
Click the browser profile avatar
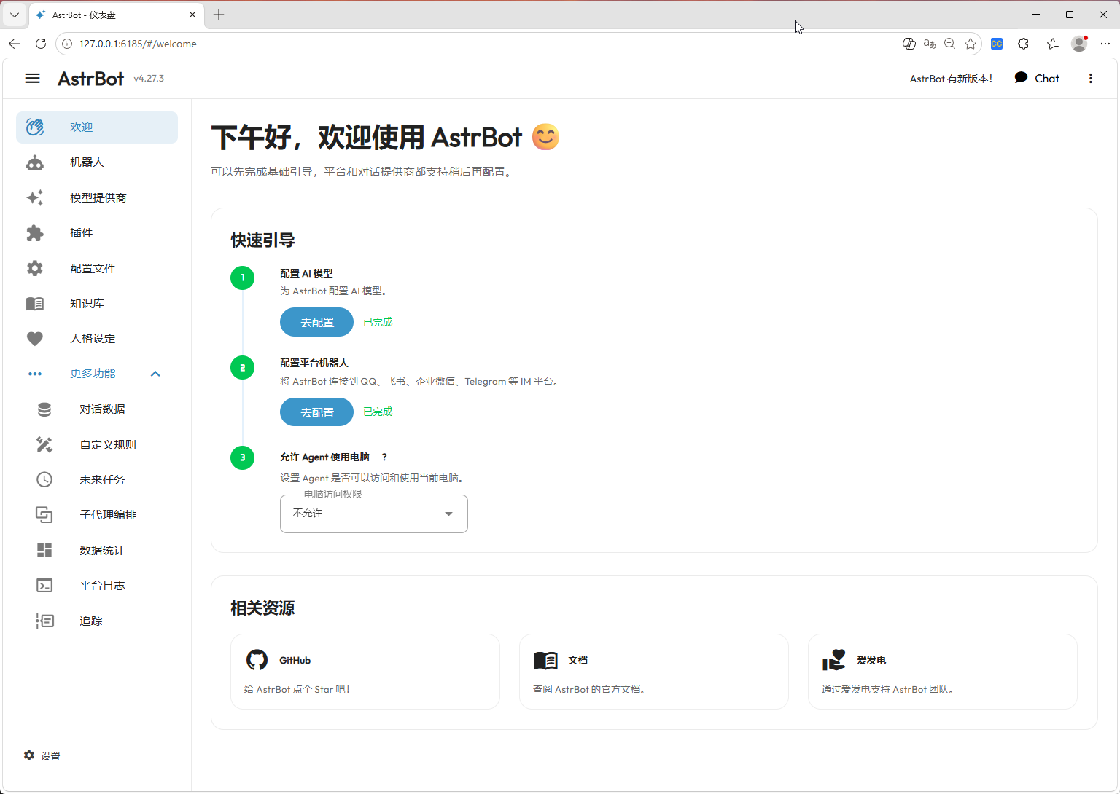click(x=1079, y=44)
